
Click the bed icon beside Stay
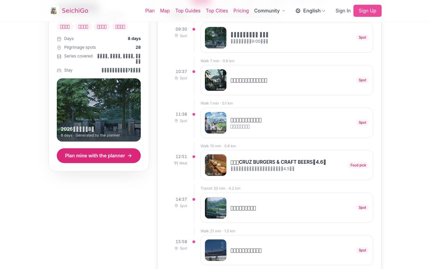[59, 71]
